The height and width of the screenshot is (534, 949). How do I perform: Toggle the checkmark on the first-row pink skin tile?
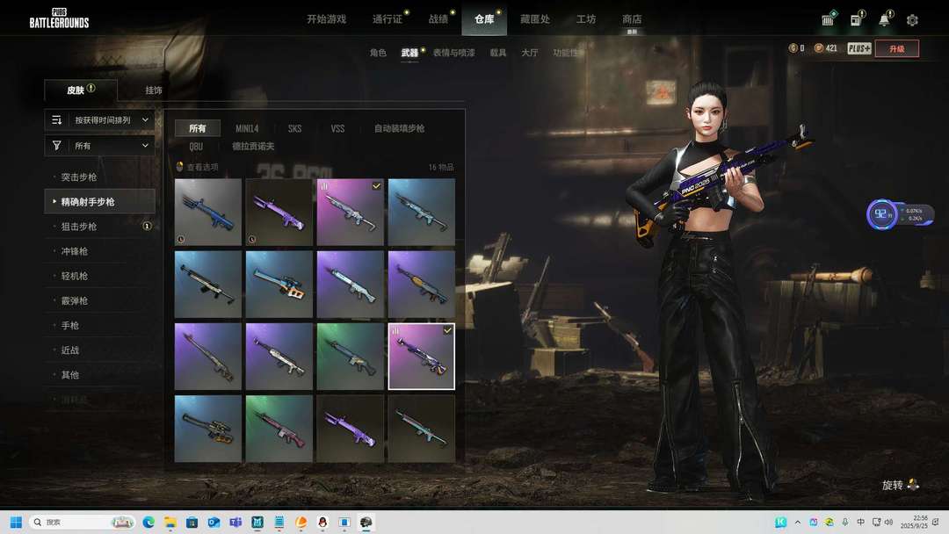tap(376, 186)
